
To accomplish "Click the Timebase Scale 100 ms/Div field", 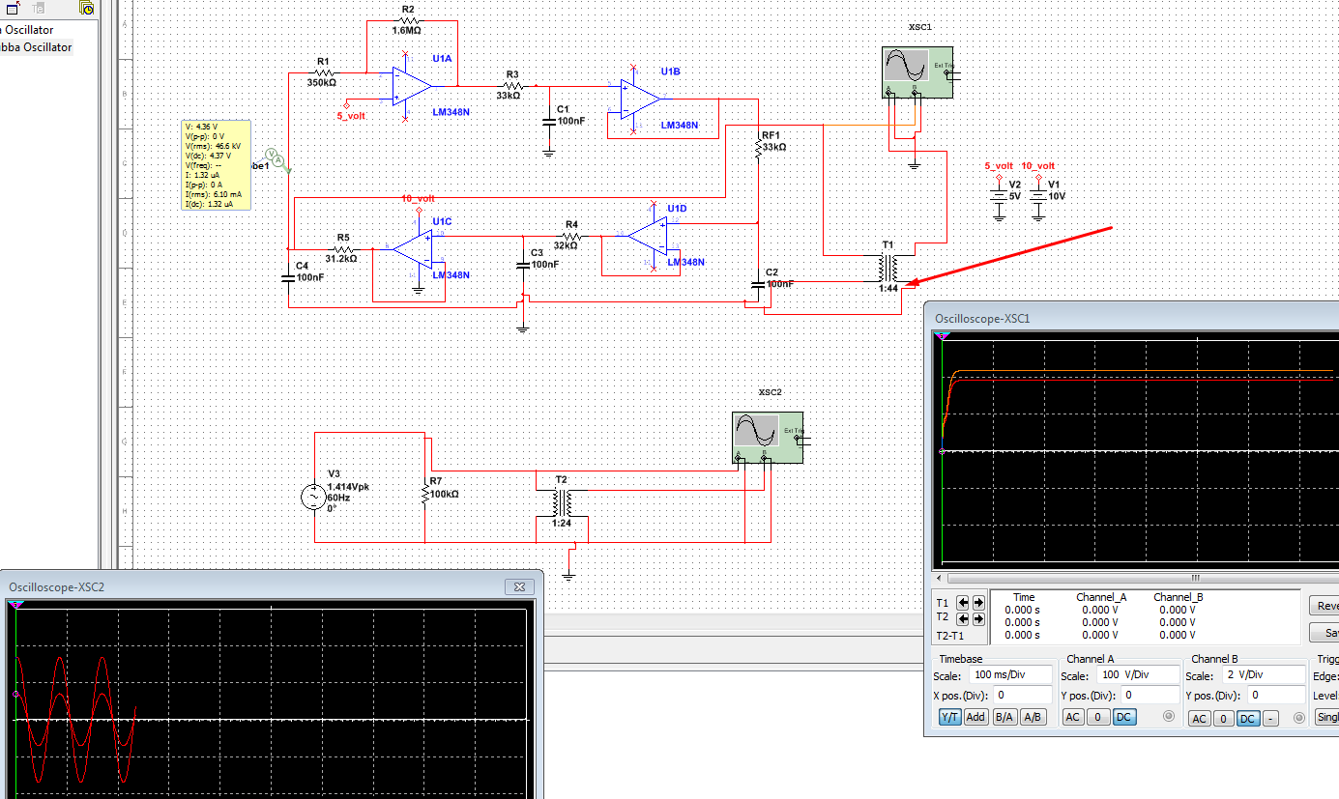I will 1010,675.
